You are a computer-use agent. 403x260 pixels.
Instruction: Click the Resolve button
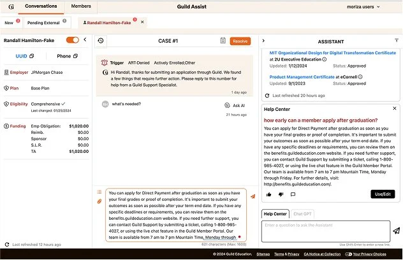[x=240, y=41]
